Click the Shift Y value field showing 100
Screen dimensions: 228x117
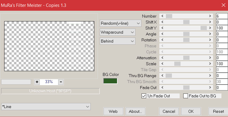[x=222, y=28]
